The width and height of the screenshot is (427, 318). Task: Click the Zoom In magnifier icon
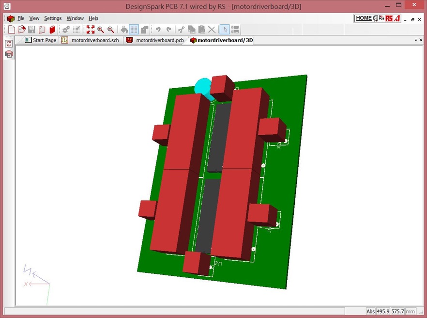point(101,30)
